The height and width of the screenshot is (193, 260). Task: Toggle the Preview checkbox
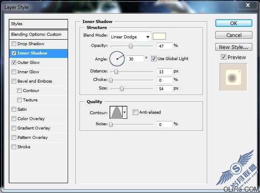pos(223,57)
